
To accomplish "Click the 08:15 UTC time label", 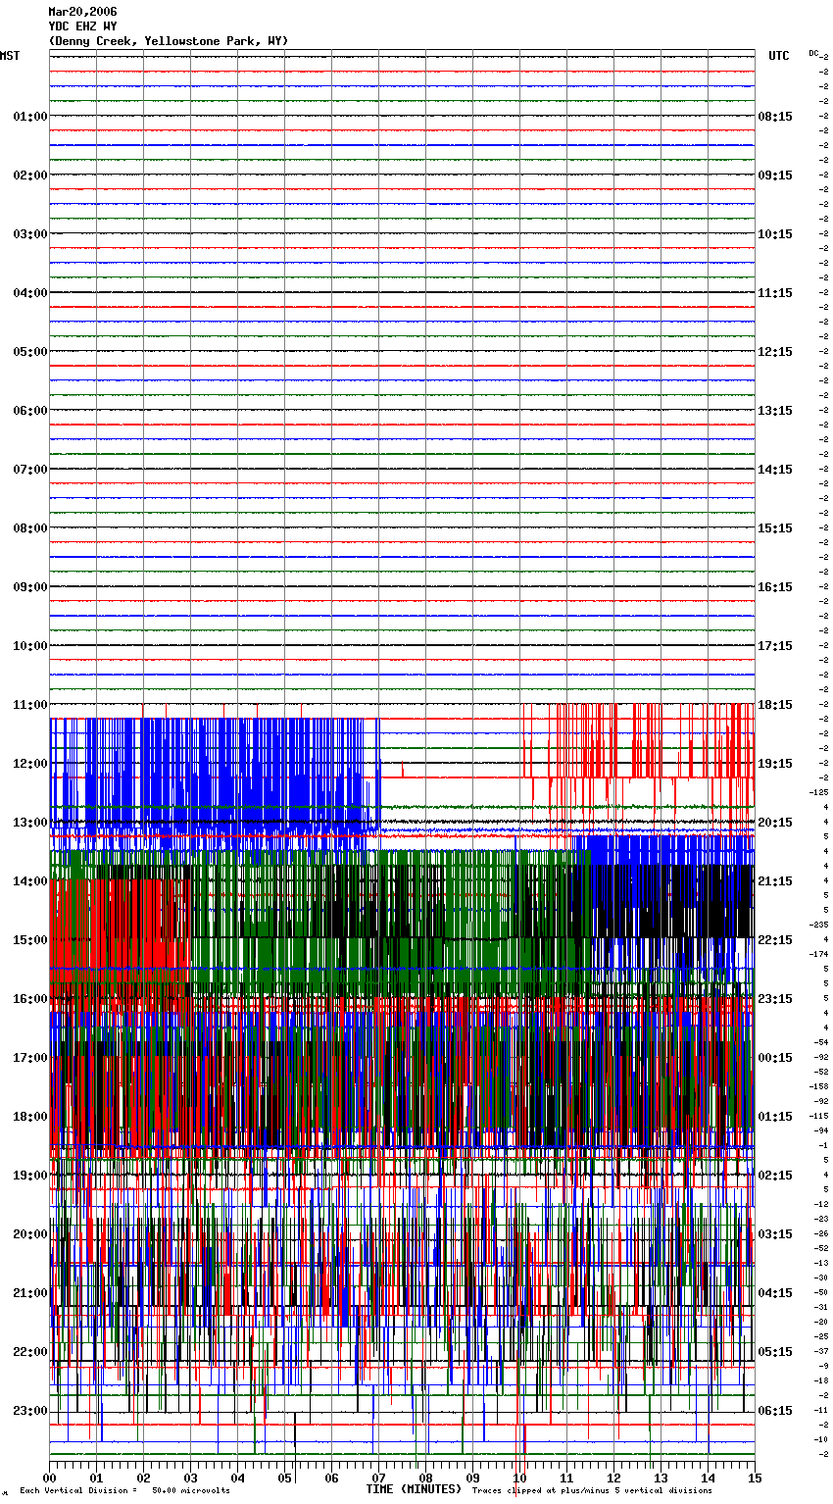I will [775, 117].
